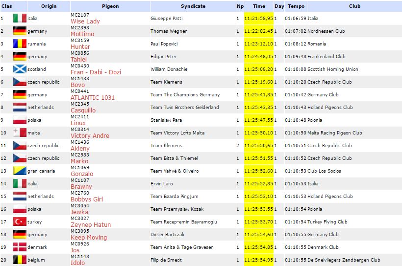
Task: Click the Denmark flag in row 19
Action: [x=20, y=247]
